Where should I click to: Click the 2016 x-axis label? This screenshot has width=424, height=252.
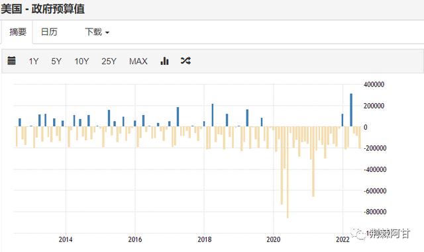tap(135, 239)
